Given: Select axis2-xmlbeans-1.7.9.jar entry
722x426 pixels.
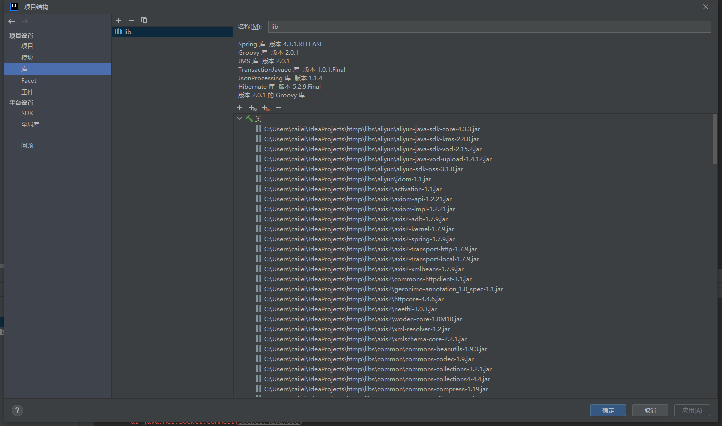Looking at the screenshot, I should [364, 269].
